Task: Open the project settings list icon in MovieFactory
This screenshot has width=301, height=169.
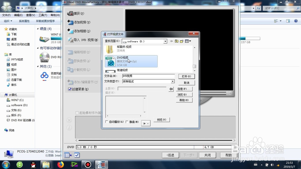Action: 68,155
